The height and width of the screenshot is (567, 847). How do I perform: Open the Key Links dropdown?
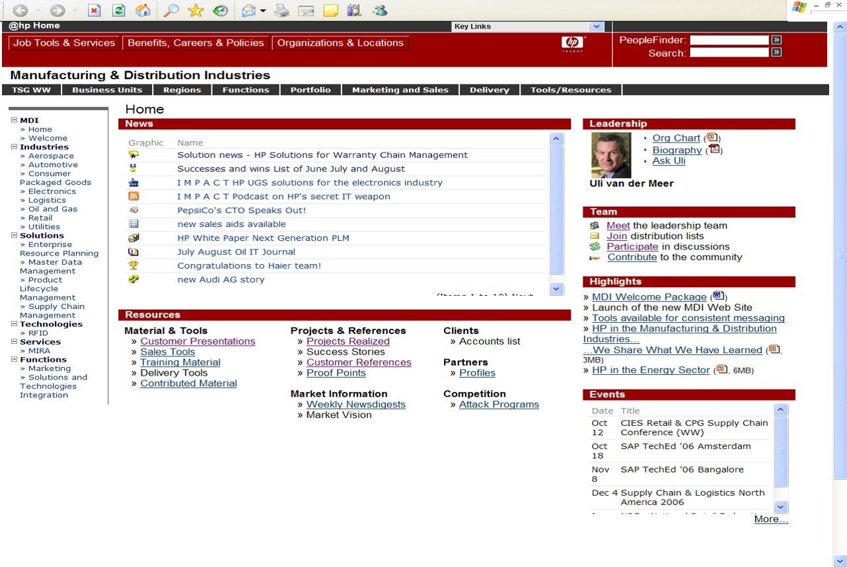(597, 26)
